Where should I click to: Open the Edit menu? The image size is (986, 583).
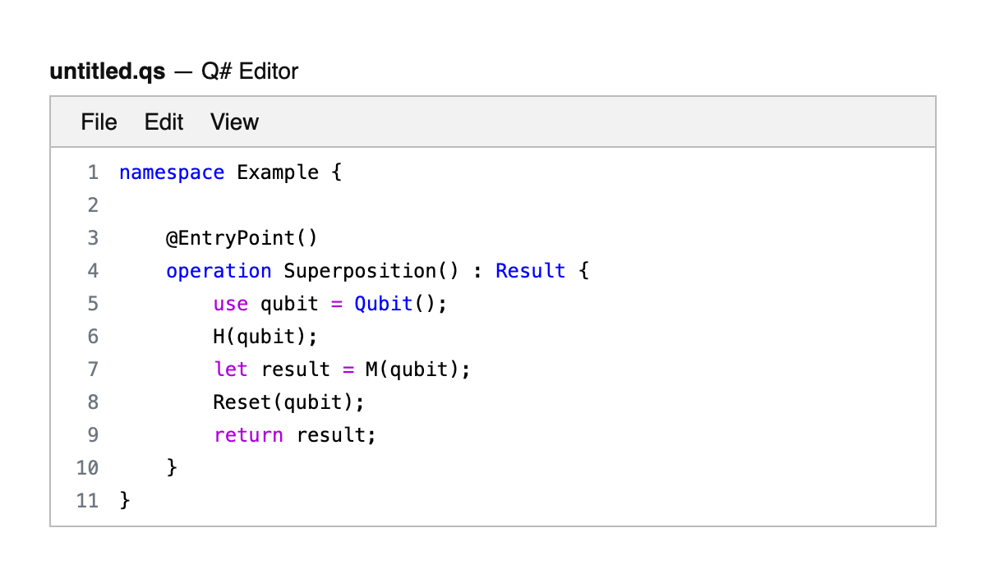point(164,122)
